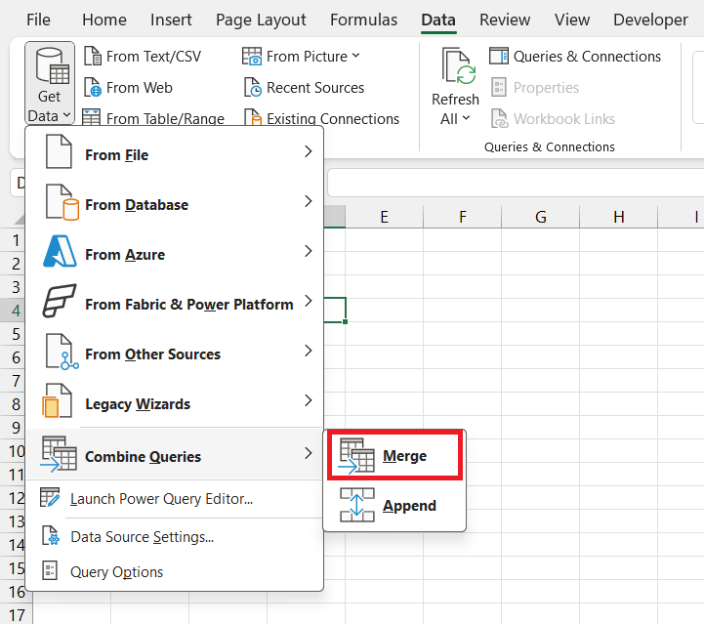Image resolution: width=704 pixels, height=624 pixels.
Task: Select the From File menu label
Action: tap(117, 155)
